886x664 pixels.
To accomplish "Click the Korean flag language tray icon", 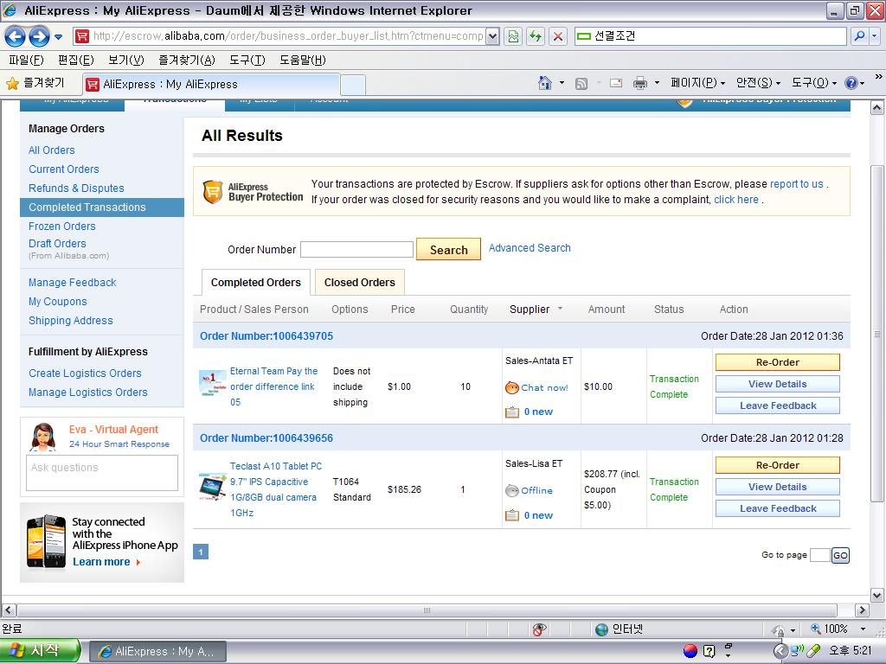I will pos(690,651).
